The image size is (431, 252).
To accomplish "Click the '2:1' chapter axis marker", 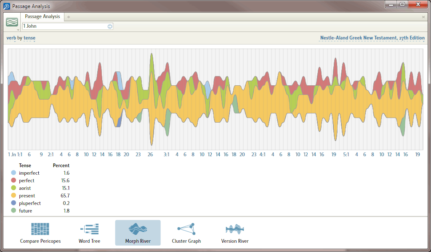I will [x=51, y=155].
